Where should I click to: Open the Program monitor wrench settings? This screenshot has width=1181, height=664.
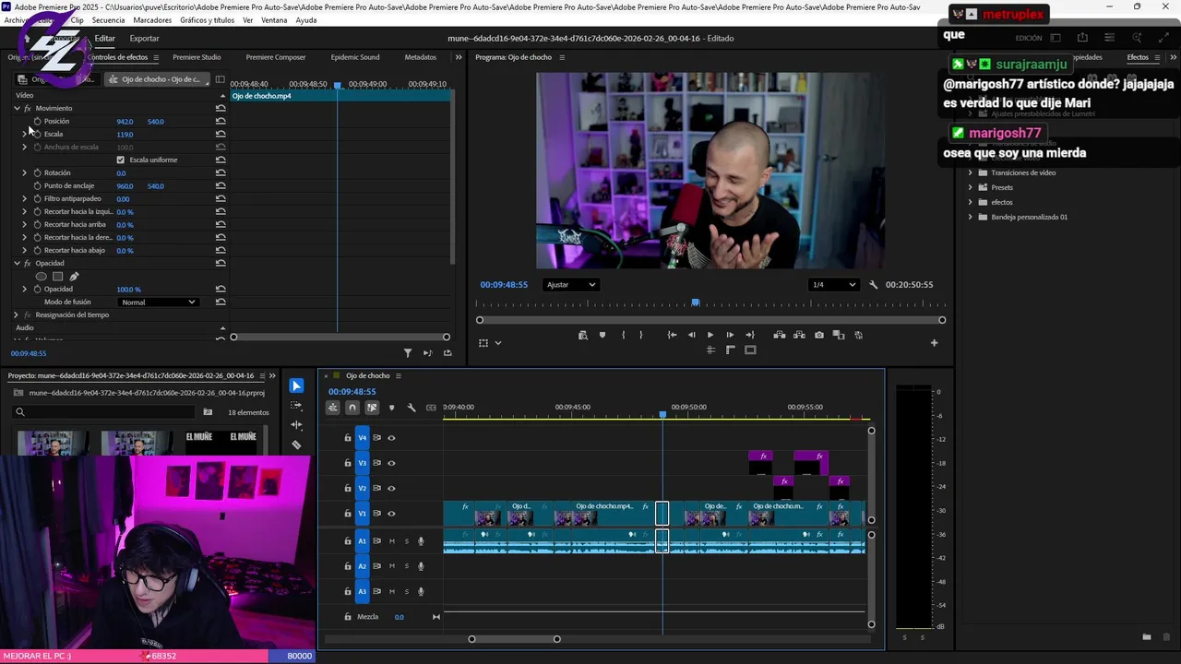tap(873, 285)
